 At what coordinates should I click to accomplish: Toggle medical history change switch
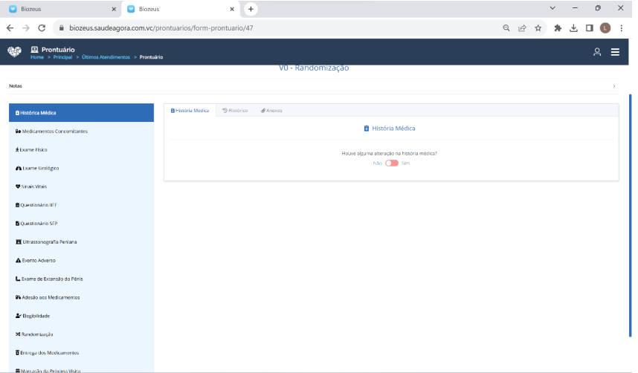coord(391,163)
